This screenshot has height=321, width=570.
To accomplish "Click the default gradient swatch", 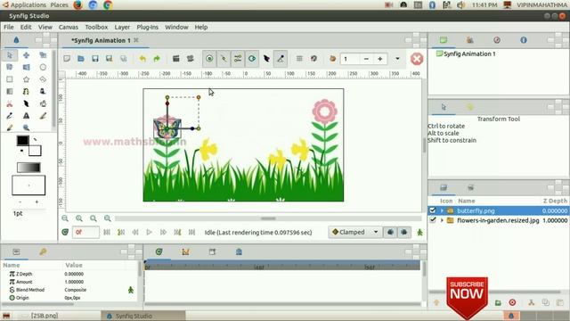I will click(28, 168).
